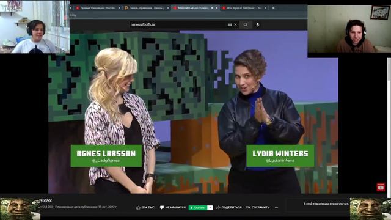Activate voice search microphone icon
This screenshot has height=220, width=391.
click(258, 24)
